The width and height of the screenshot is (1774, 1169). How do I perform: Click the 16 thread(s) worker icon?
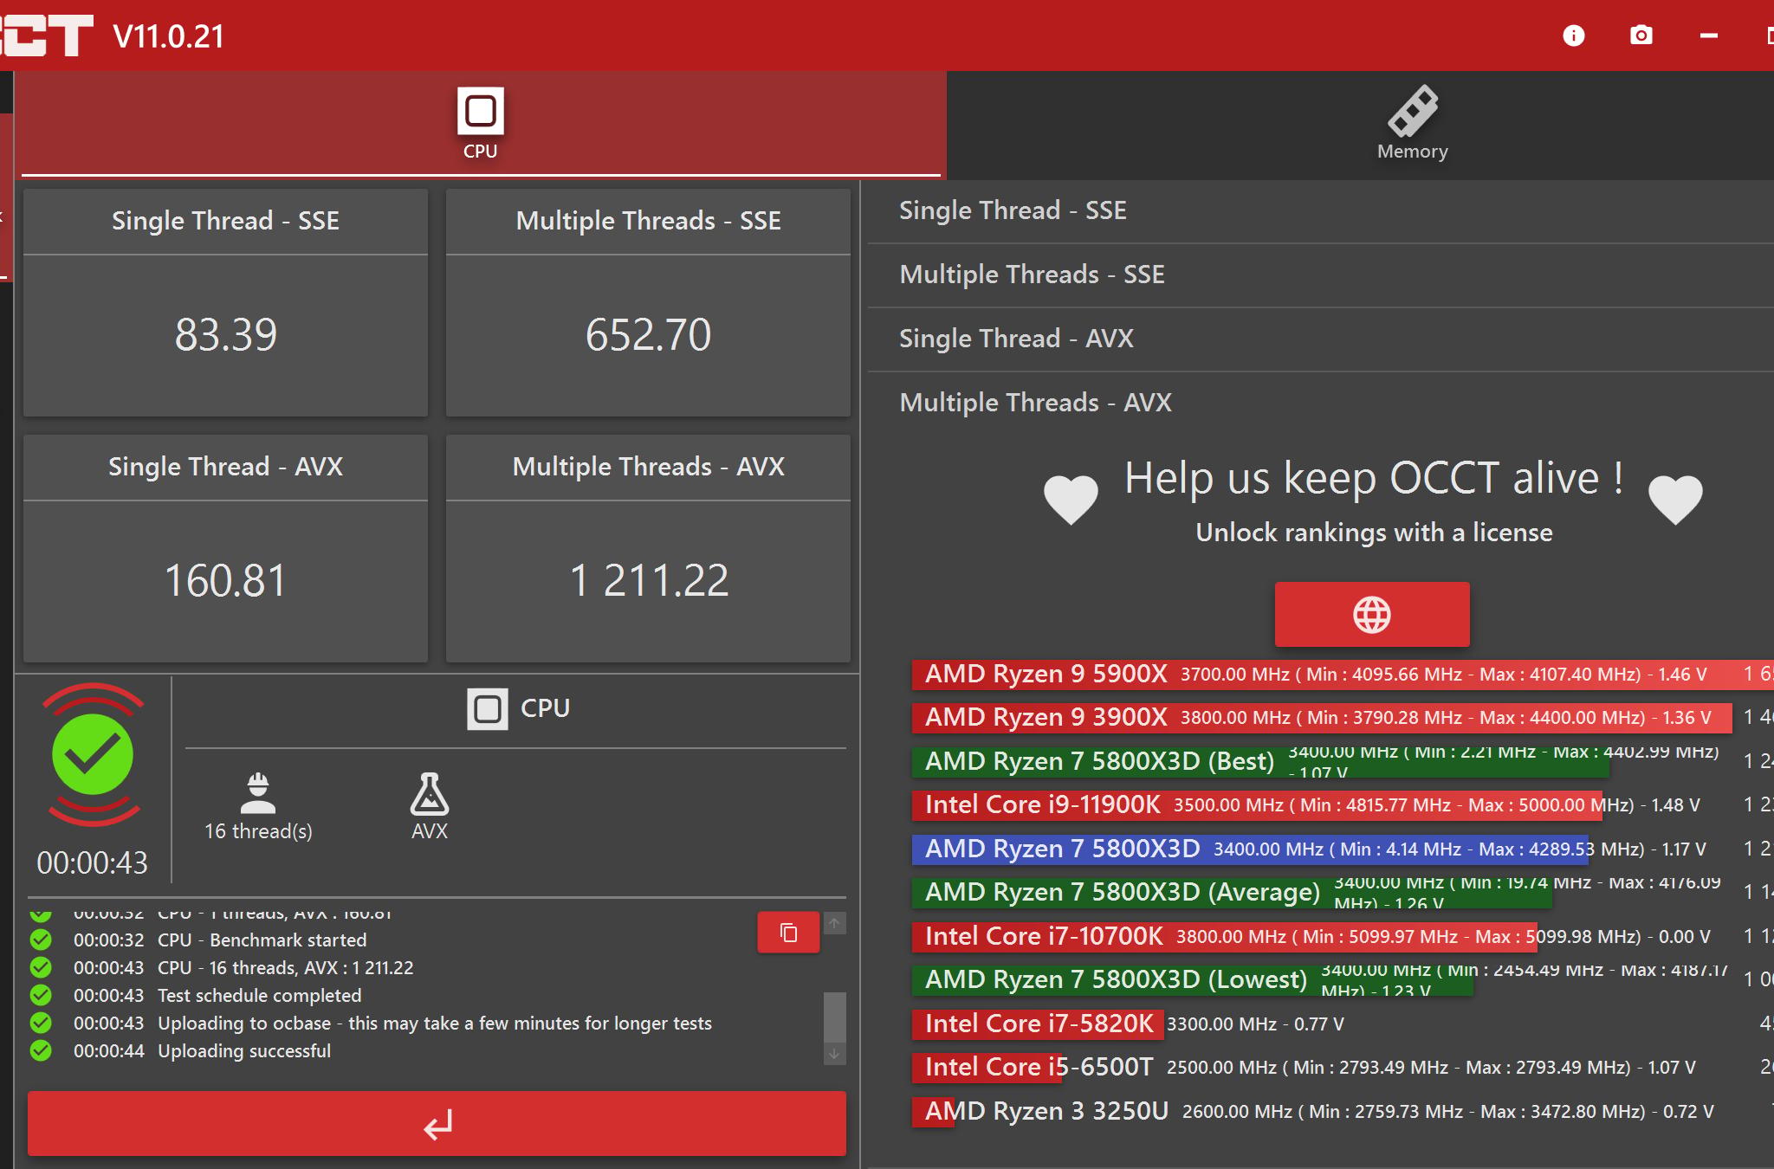point(258,793)
